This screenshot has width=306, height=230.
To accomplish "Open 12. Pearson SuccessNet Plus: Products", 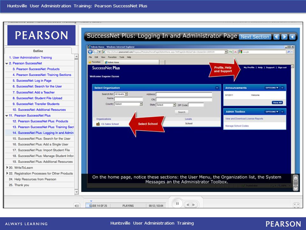I will tap(40, 121).
